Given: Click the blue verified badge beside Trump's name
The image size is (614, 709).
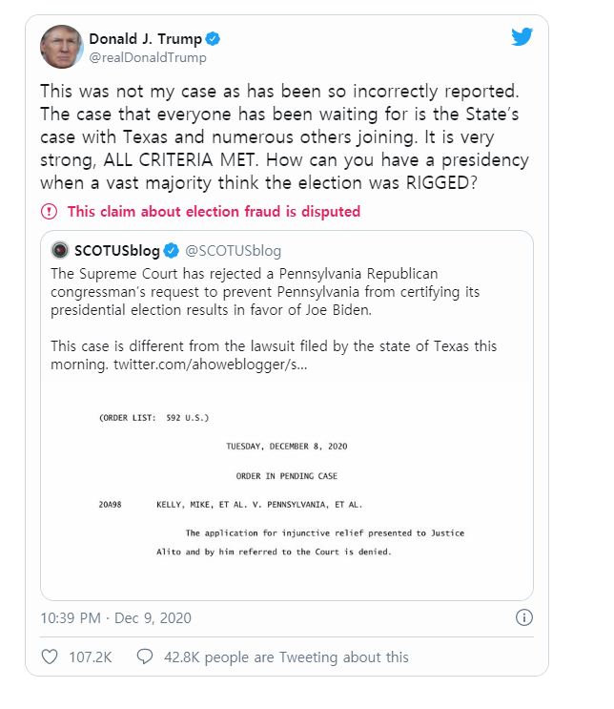Looking at the screenshot, I should 213,39.
